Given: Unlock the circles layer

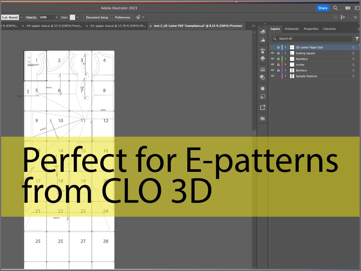Looking at the screenshot, I should (x=278, y=65).
